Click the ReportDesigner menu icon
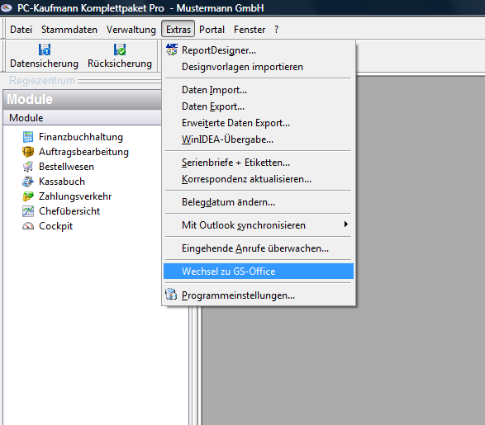The height and width of the screenshot is (425, 485). tap(172, 50)
